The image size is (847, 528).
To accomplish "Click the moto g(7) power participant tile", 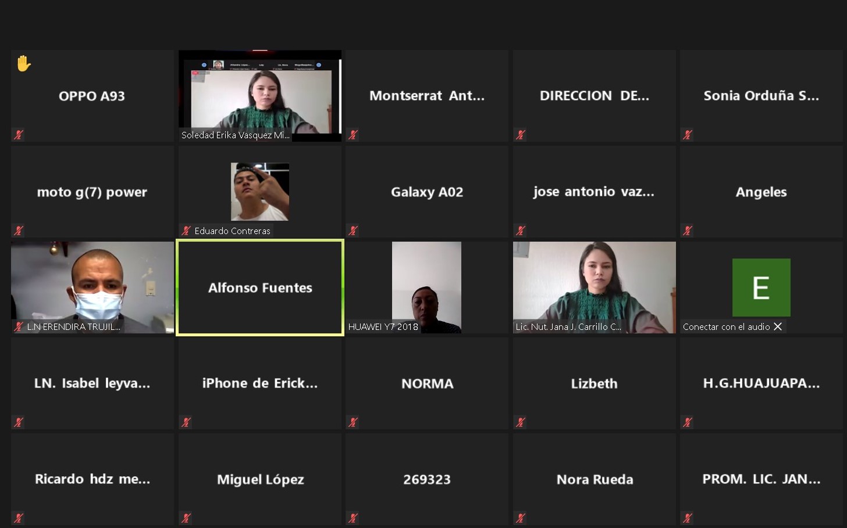I will click(x=92, y=192).
